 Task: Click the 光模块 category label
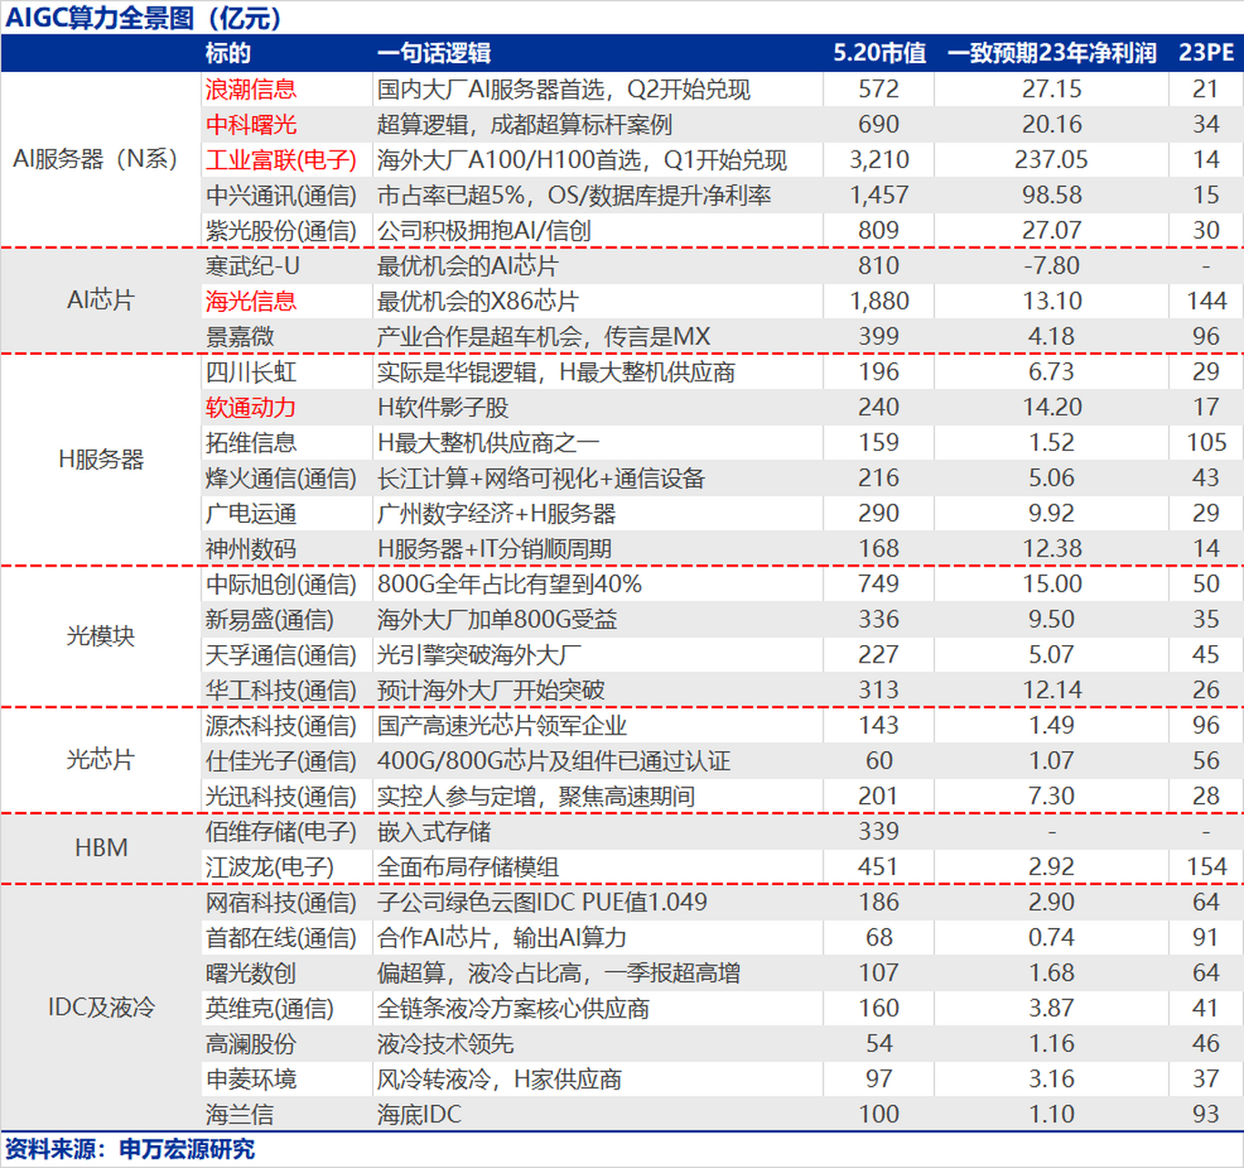click(100, 636)
